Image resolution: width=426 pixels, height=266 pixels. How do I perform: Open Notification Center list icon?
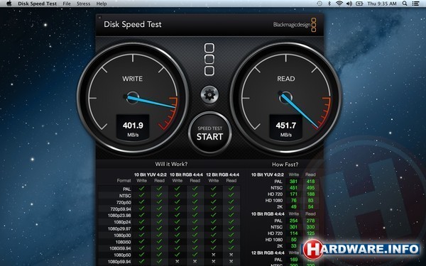pyautogui.click(x=415, y=4)
